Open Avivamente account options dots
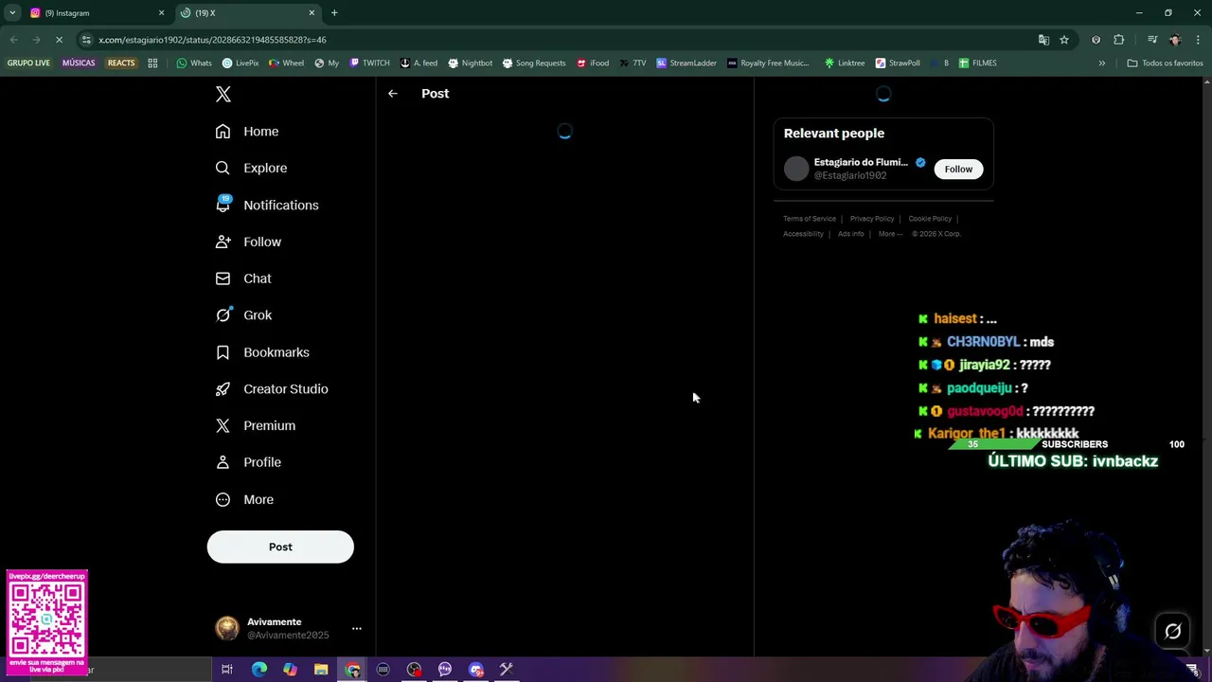 point(357,628)
